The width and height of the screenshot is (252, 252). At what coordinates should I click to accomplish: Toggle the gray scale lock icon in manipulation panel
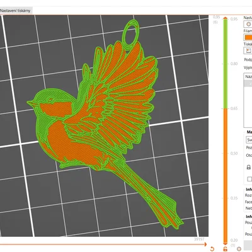coord(249,167)
